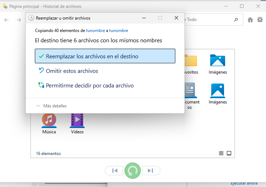Open the Vídeos library icon

(x=78, y=124)
